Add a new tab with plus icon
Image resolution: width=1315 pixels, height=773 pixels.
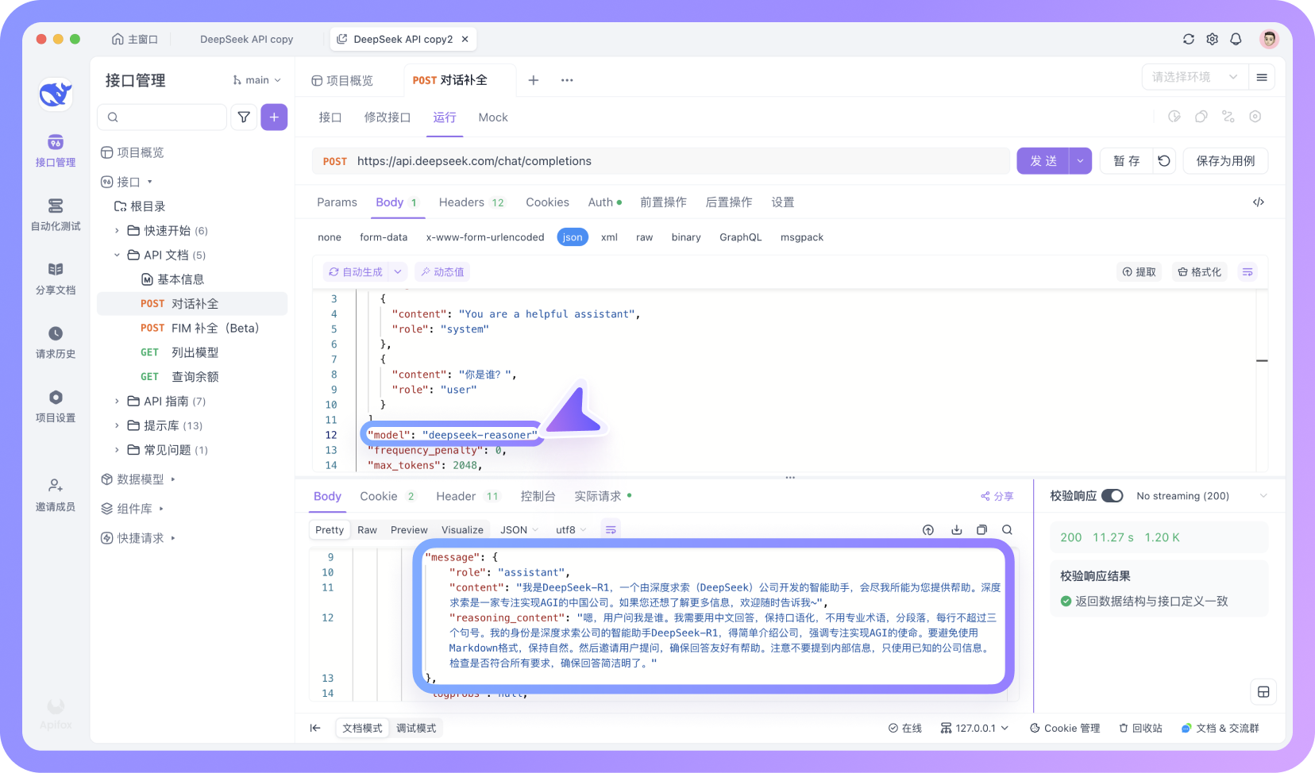[534, 80]
